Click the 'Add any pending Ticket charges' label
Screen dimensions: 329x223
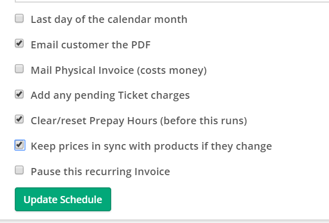tap(110, 95)
